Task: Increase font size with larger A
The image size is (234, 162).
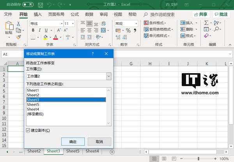Action: click(x=59, y=30)
